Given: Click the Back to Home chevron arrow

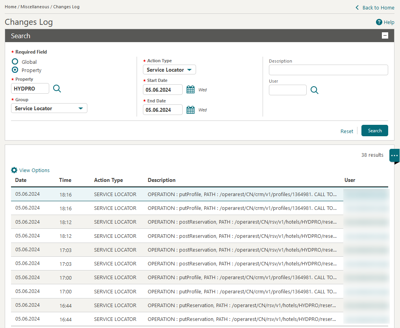Looking at the screenshot, I should [x=357, y=7].
